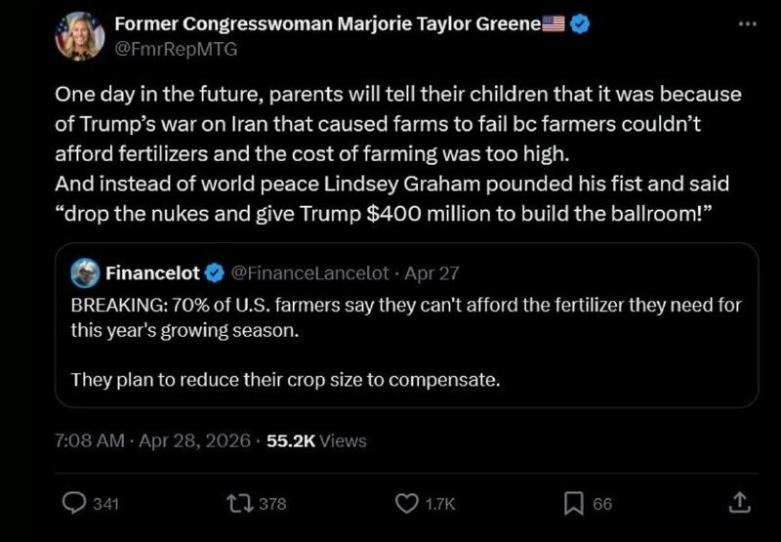This screenshot has height=542, width=781.
Task: Open Financelot's small profile picture
Action: point(85,273)
